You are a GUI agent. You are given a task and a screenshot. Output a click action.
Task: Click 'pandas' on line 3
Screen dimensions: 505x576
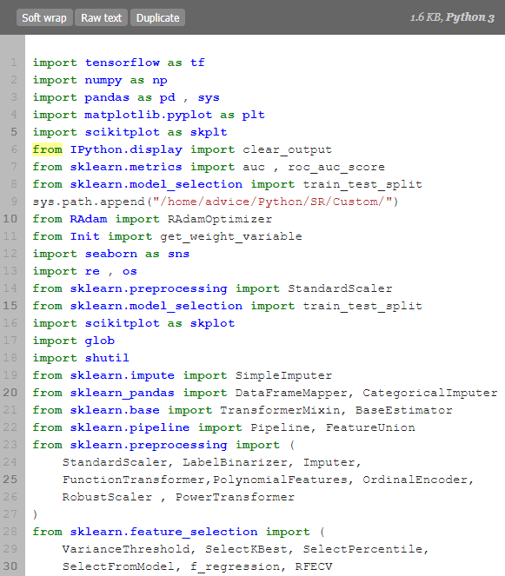(107, 97)
